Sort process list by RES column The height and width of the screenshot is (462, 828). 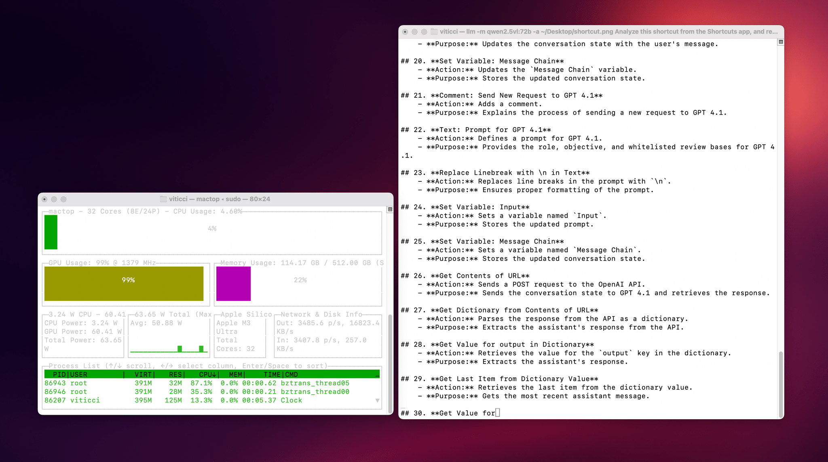click(175, 374)
